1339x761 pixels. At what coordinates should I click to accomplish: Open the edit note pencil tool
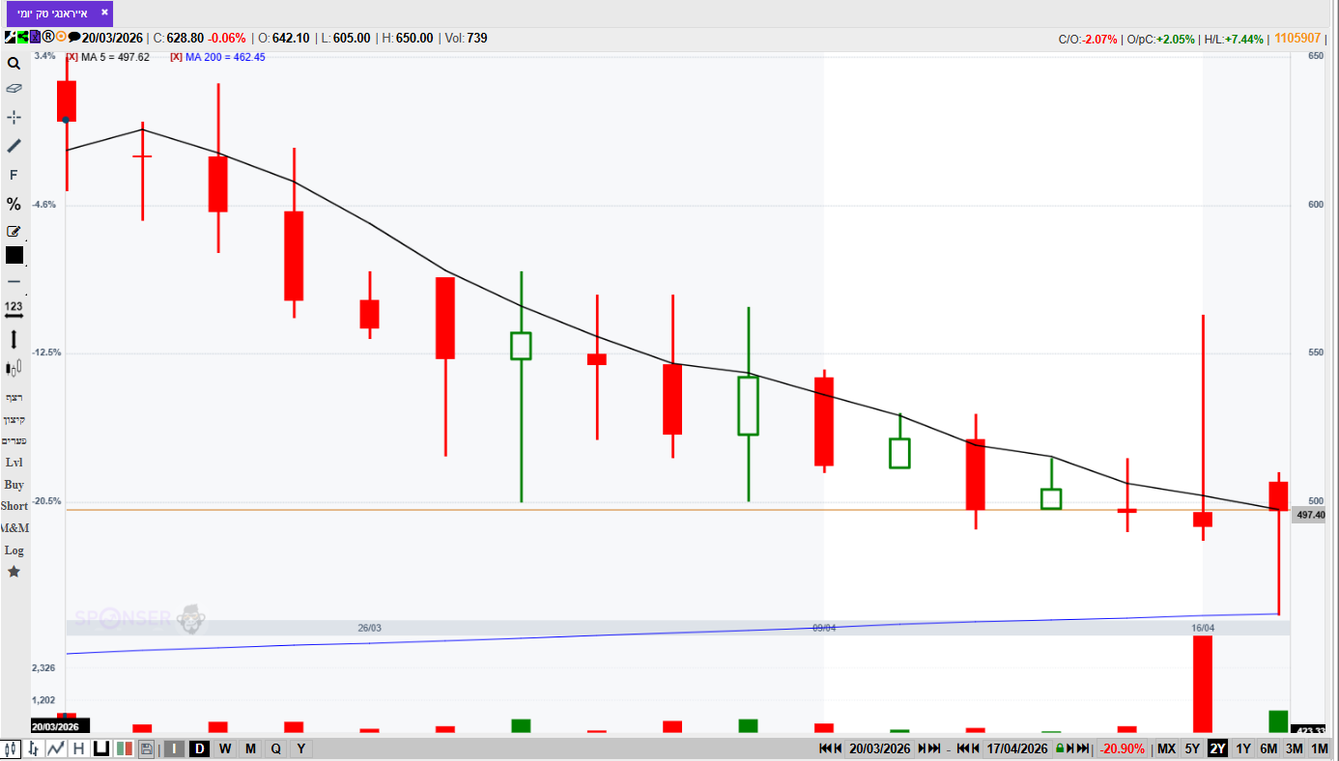pos(14,231)
